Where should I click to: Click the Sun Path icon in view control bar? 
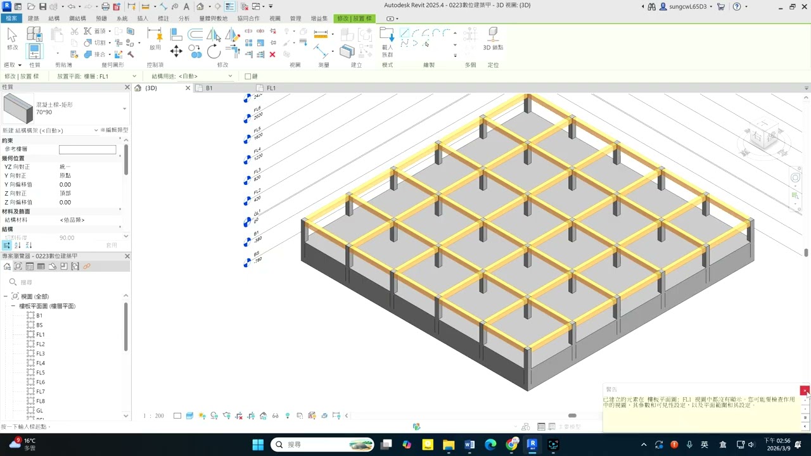pyautogui.click(x=201, y=416)
